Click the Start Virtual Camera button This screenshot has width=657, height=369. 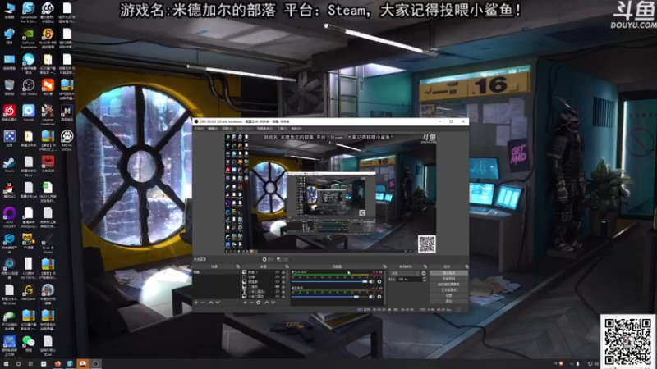pyautogui.click(x=448, y=284)
